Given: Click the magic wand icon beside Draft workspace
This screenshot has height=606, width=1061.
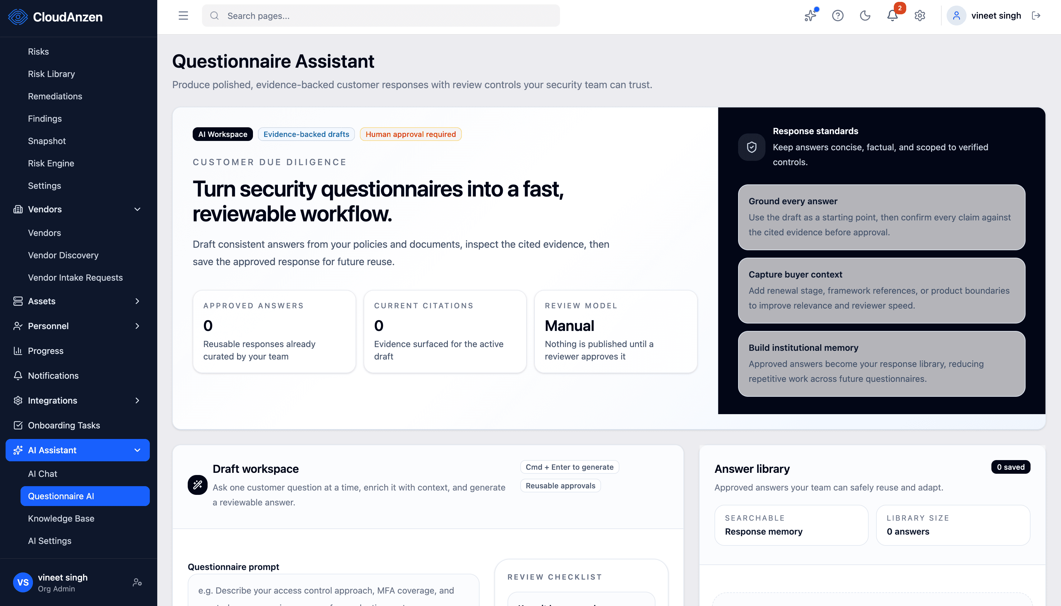Looking at the screenshot, I should point(197,485).
